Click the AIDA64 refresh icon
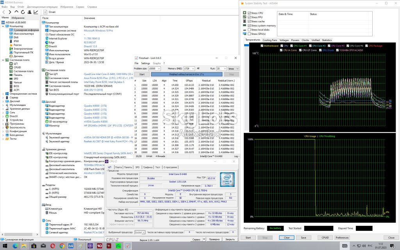The image size is (400, 250). (23, 12)
